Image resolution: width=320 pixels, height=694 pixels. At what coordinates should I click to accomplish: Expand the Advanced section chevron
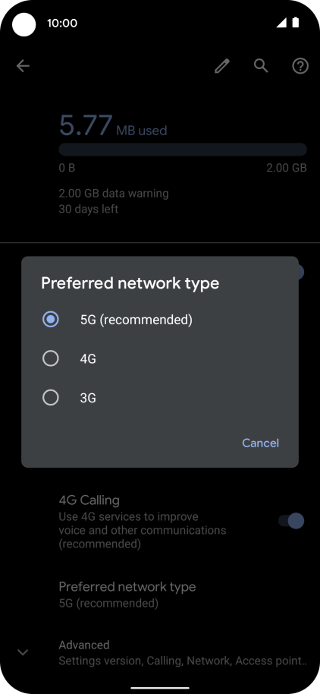click(x=23, y=652)
